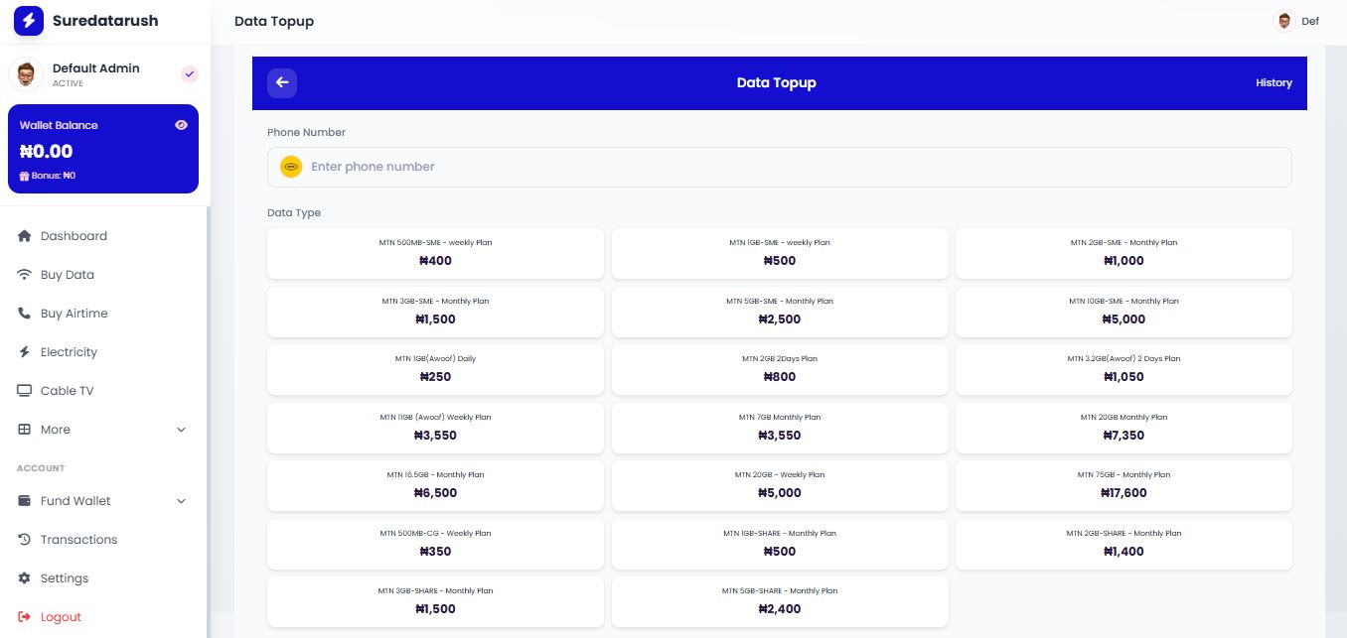Click the Dashboard home icon

(x=25, y=236)
